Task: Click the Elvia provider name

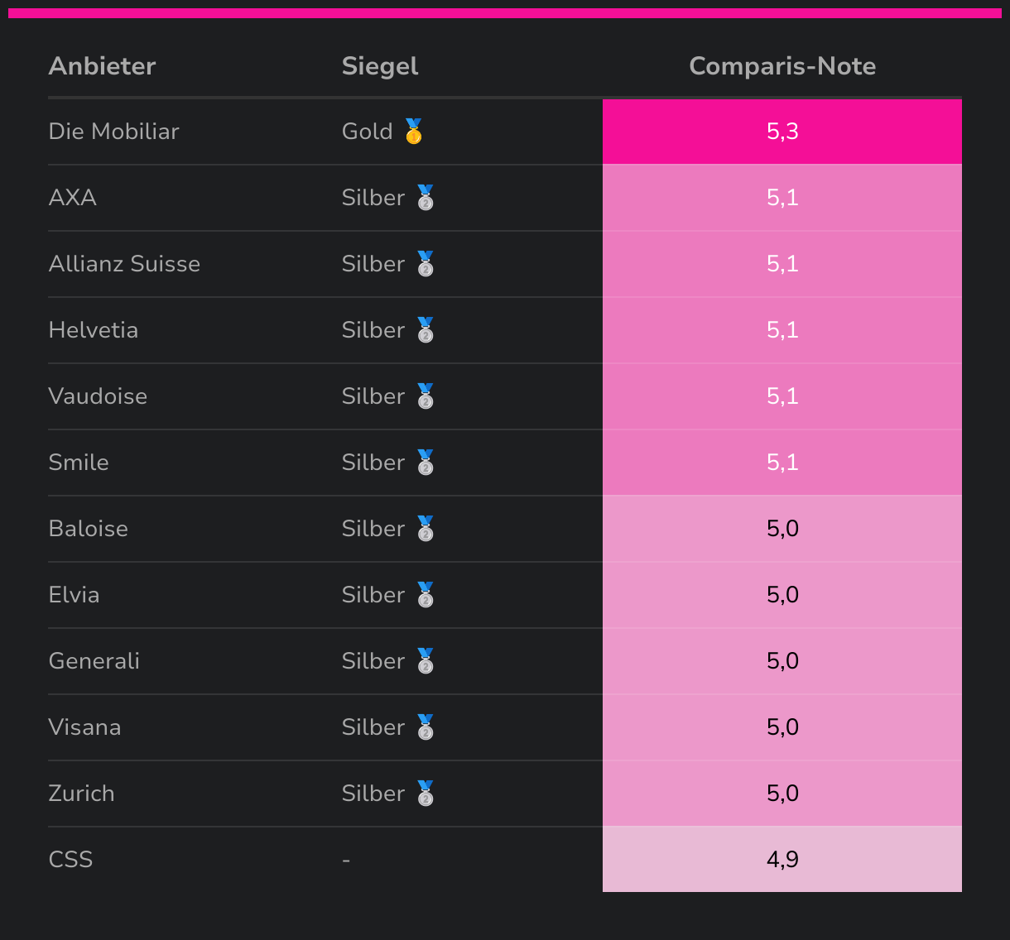Action: 75,595
